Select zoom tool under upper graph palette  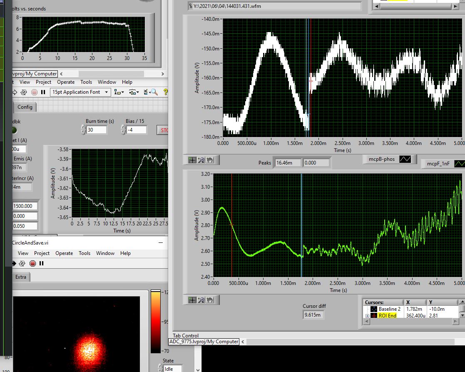(x=201, y=160)
